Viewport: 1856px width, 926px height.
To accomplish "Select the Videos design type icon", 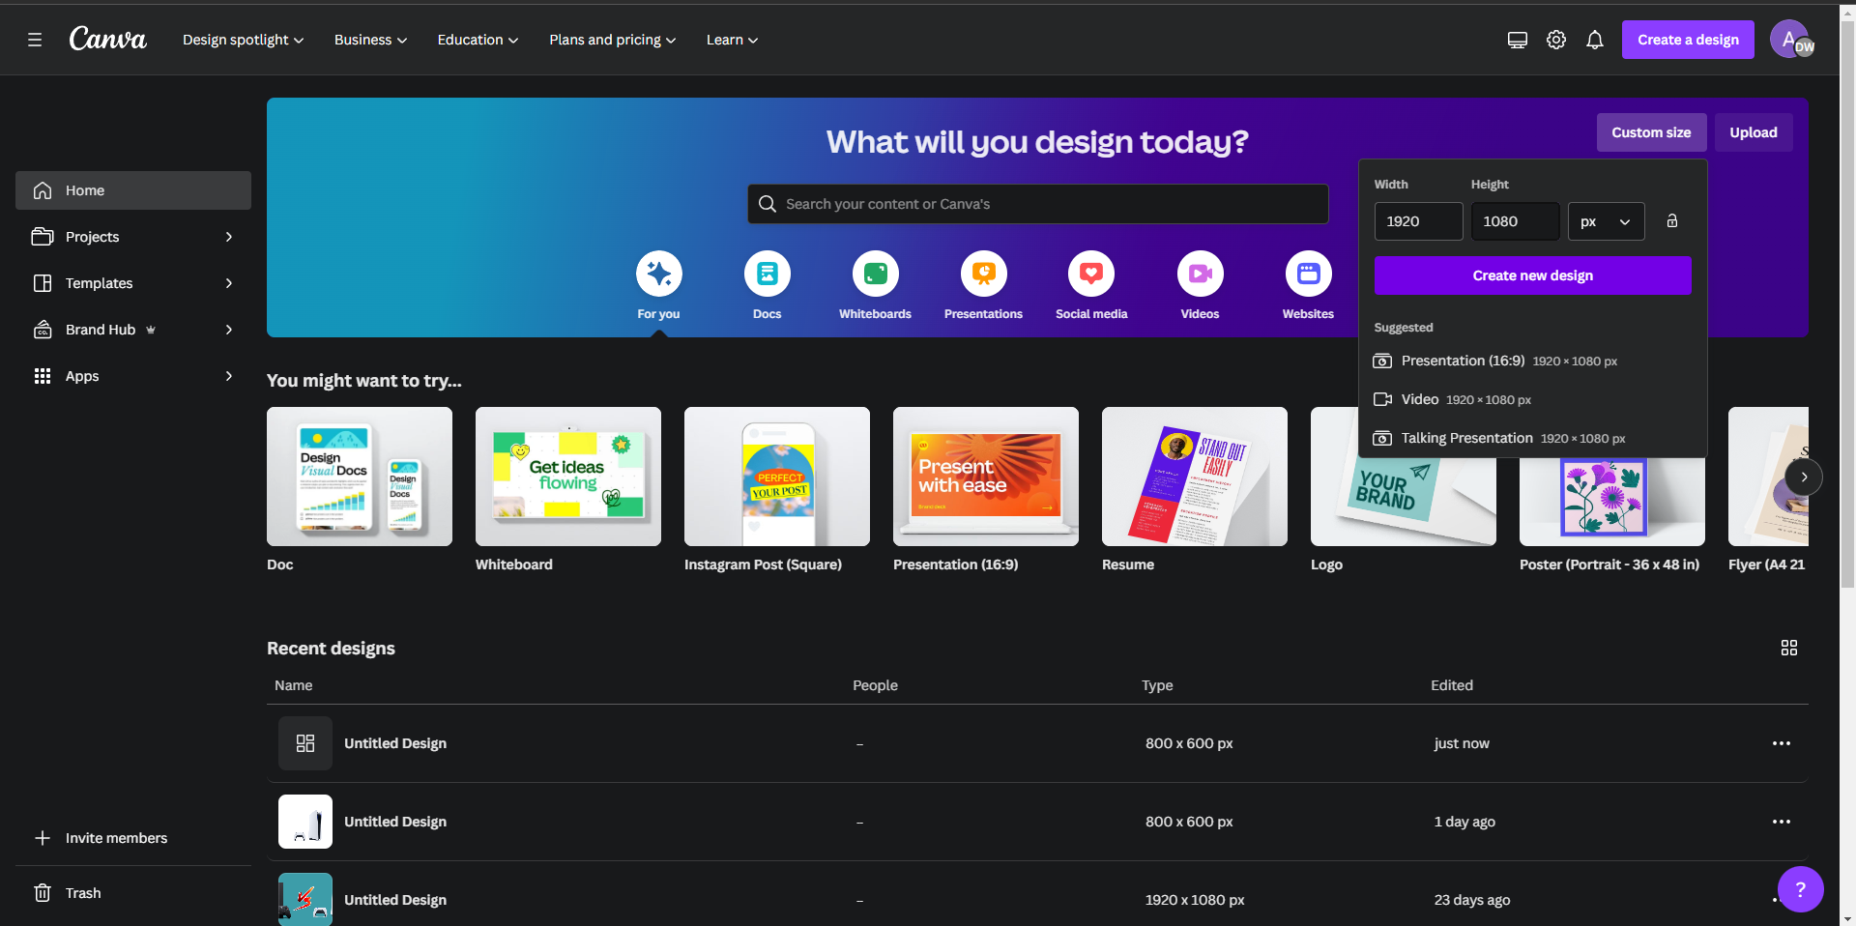I will 1200,274.
